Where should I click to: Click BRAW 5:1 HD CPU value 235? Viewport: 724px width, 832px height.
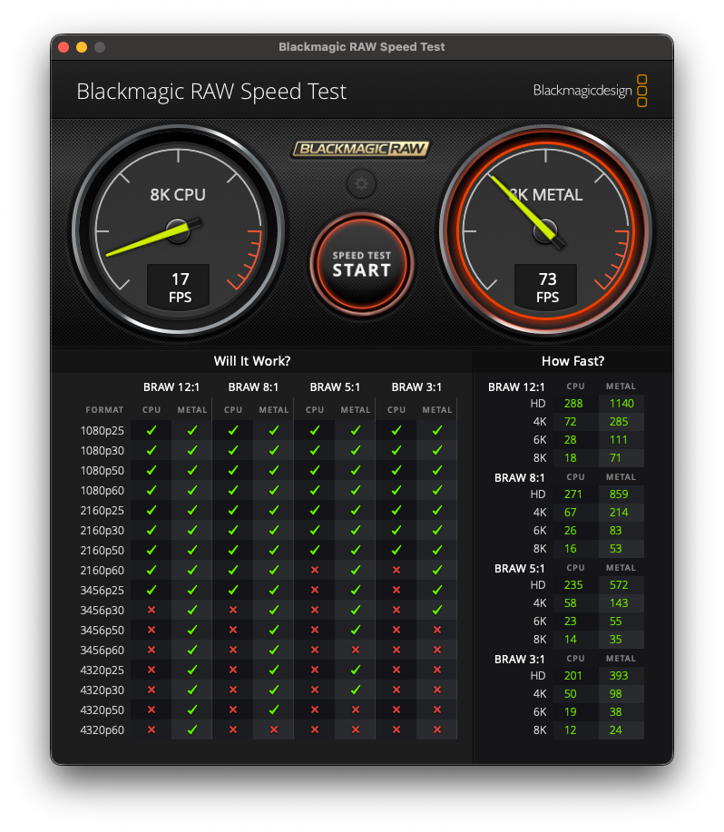coord(573,585)
